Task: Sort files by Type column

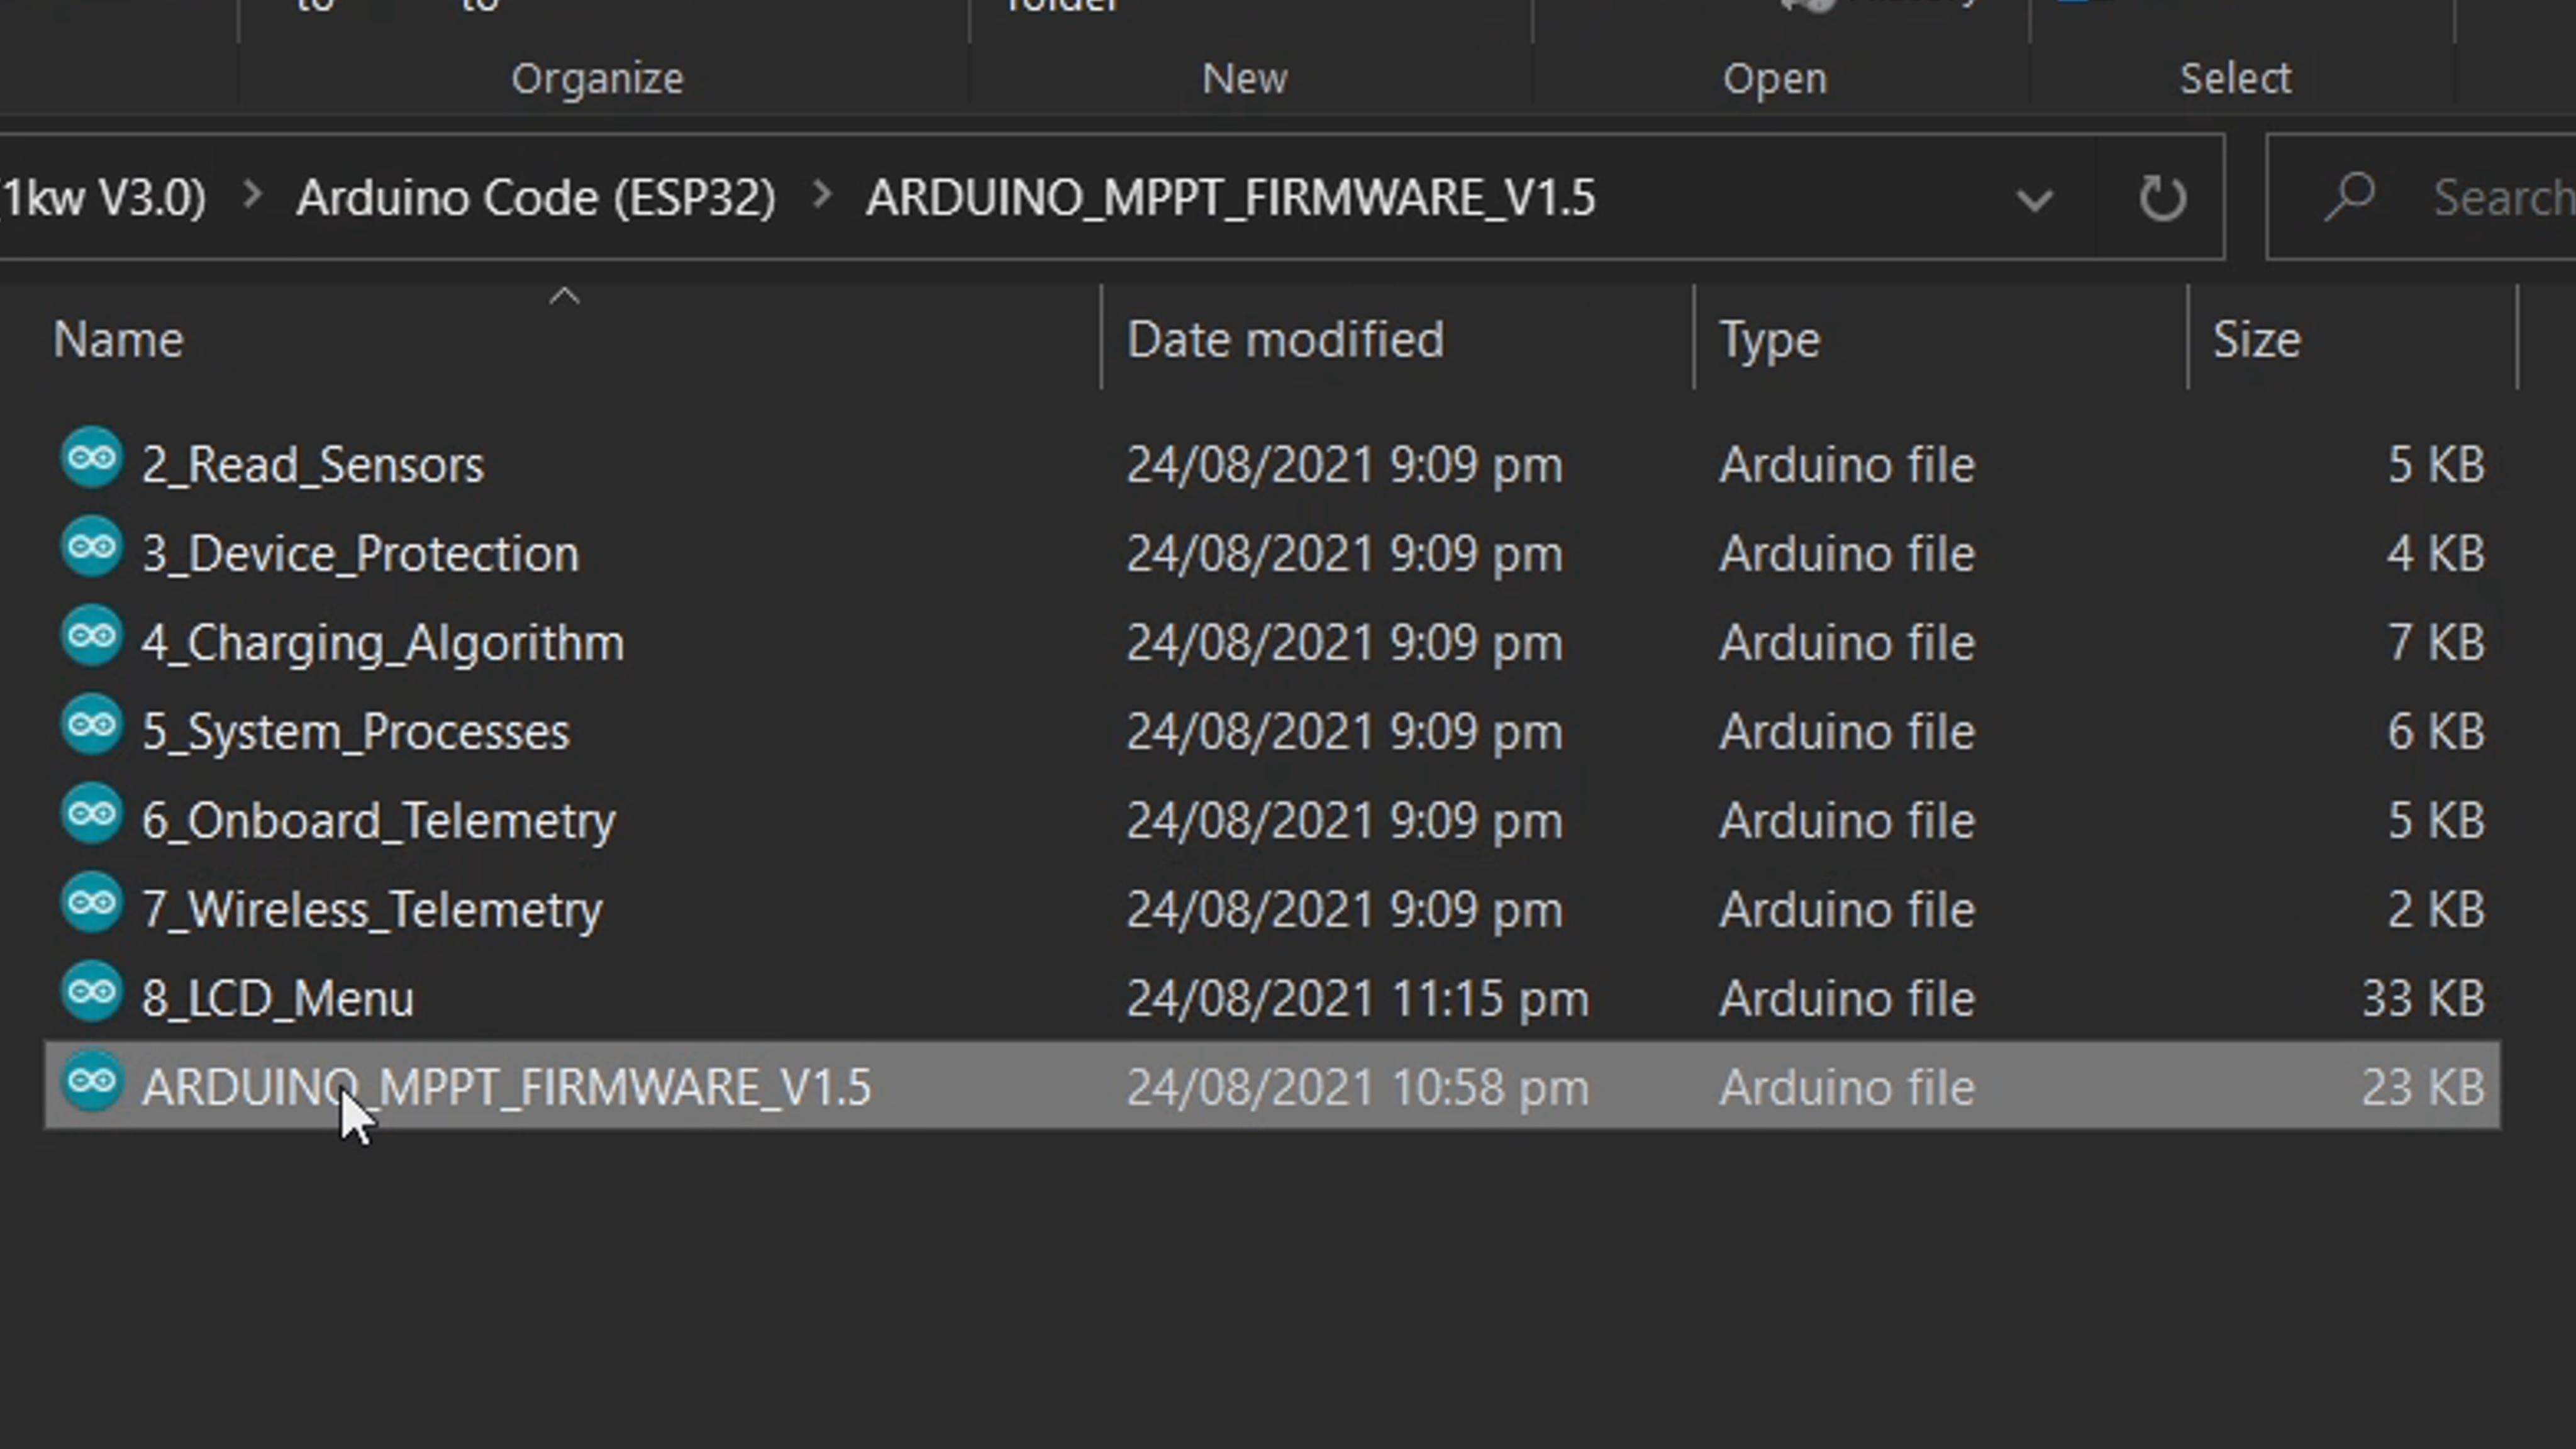Action: pyautogui.click(x=1769, y=340)
